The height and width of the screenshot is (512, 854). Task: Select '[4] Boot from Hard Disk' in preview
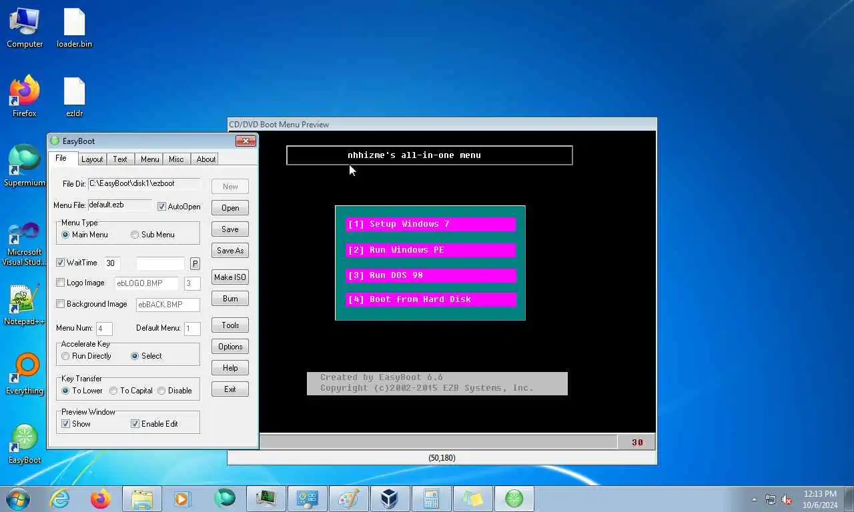tap(430, 299)
